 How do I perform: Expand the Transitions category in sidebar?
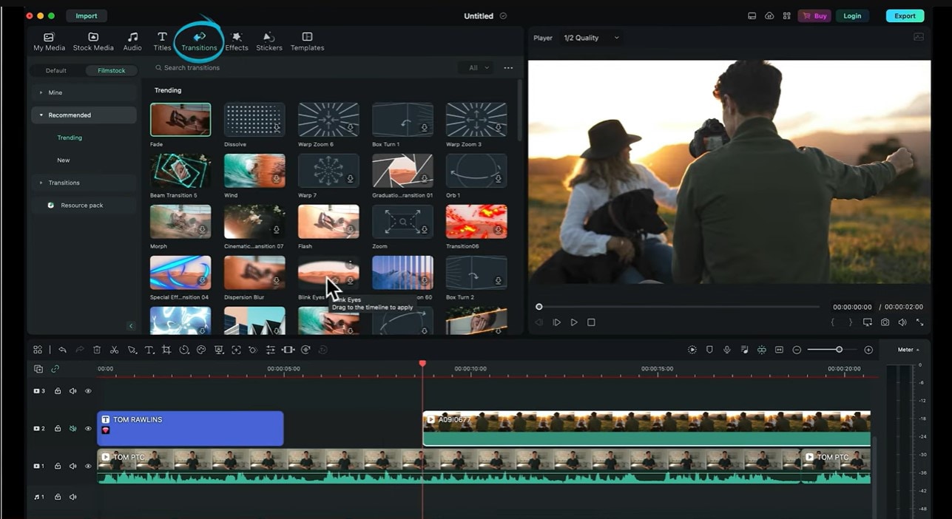tap(84, 183)
